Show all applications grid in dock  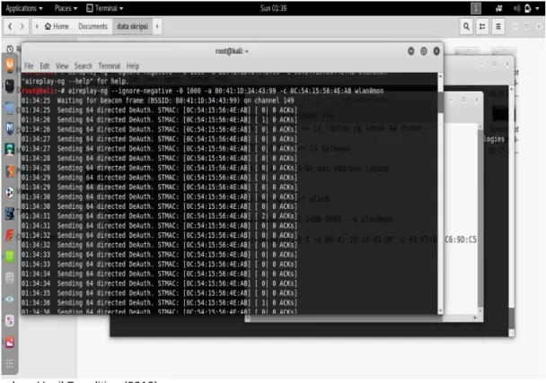tap(10, 363)
